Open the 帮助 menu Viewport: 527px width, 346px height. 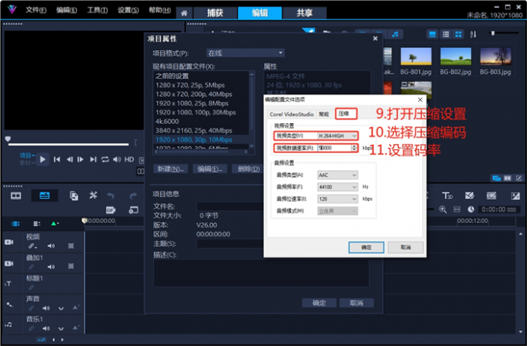tap(160, 10)
